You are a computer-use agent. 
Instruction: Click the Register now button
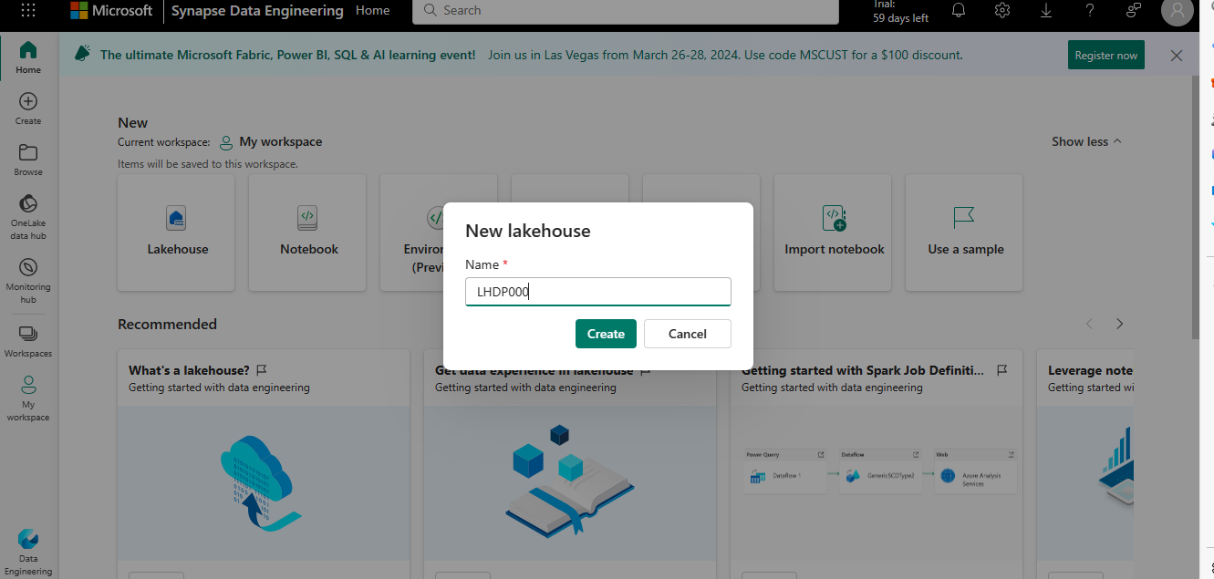tap(1106, 56)
